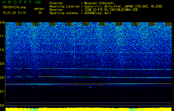Click the 0.8 kHz axis label
Screen dimensions: 174x111
point(2,78)
